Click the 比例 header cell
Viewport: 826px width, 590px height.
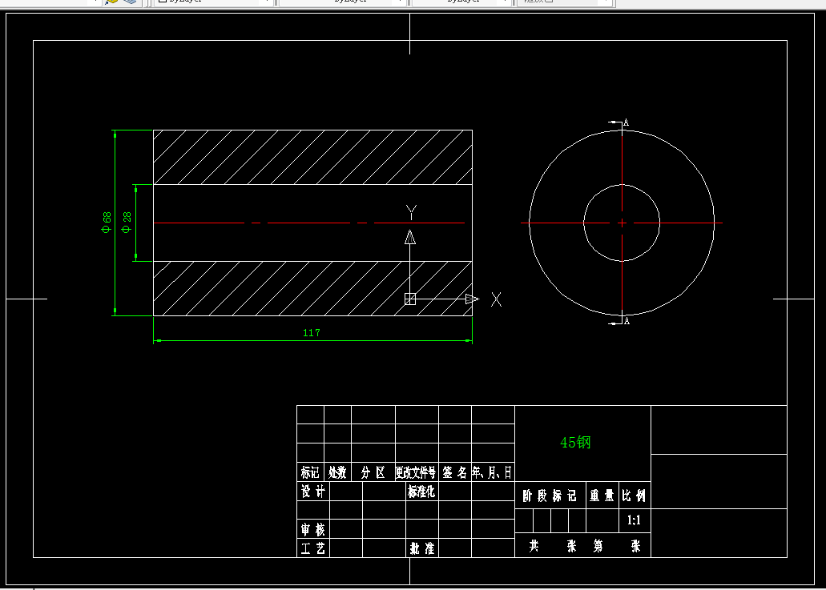pos(635,496)
